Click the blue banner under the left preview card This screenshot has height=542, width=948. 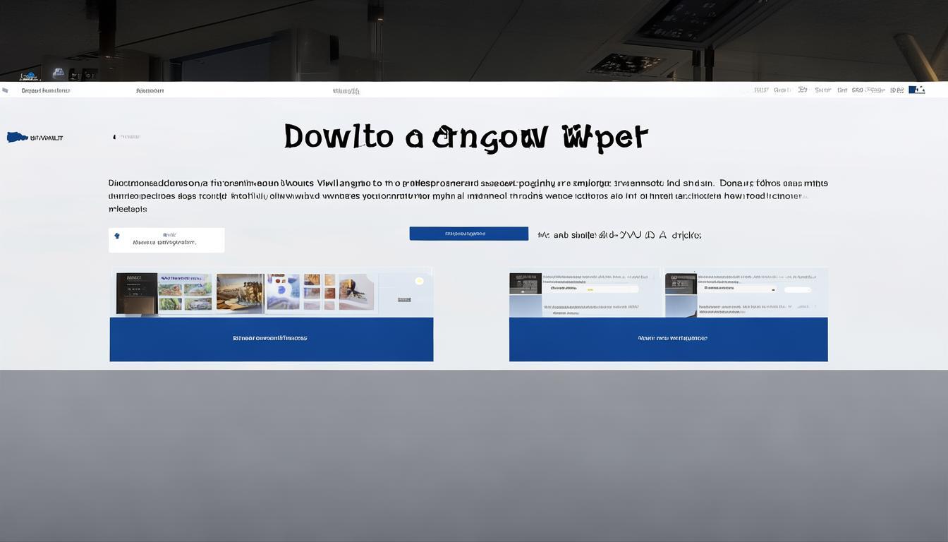tap(271, 339)
